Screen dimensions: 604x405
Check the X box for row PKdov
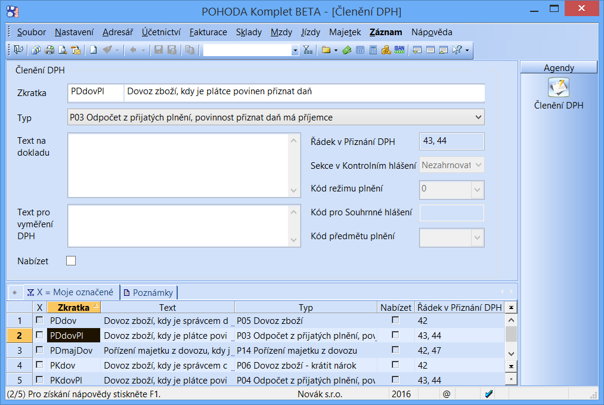coord(39,365)
